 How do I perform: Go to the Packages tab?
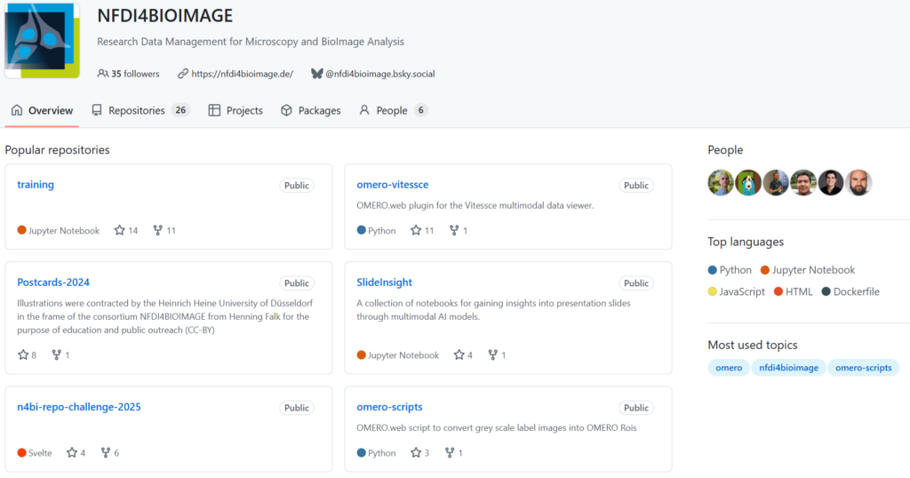coord(310,110)
